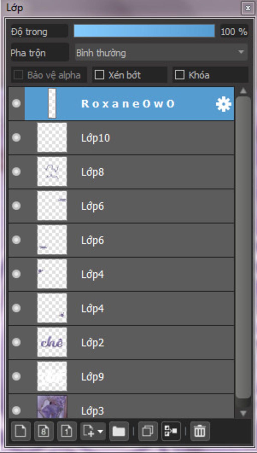
Task: Click the Lớp3 layer thumbnail
Action: [52, 407]
